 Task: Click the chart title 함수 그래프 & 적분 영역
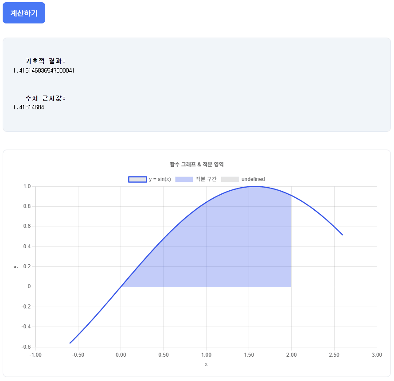(197, 164)
